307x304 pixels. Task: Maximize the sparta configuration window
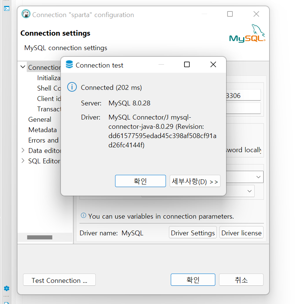click(230, 14)
